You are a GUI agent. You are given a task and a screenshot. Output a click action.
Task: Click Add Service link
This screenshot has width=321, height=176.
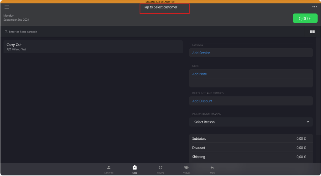pyautogui.click(x=201, y=53)
